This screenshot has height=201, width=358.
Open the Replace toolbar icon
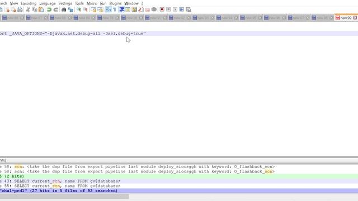click(70, 9)
